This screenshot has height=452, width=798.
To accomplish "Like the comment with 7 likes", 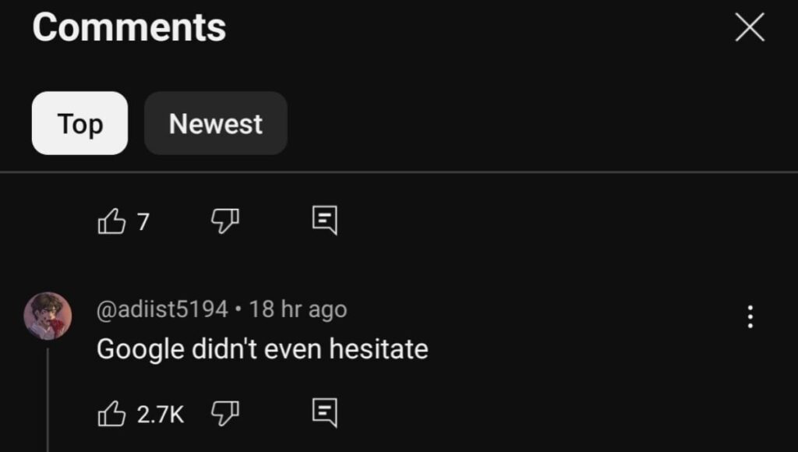I will pyautogui.click(x=111, y=222).
